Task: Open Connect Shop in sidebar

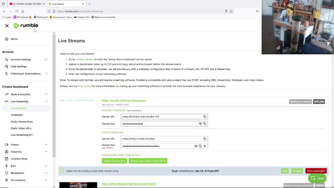Action: pyautogui.click(x=19, y=159)
